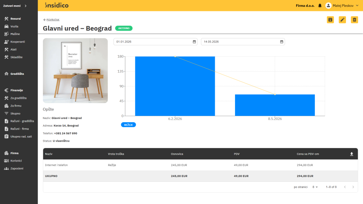Download the table via download icon
This screenshot has width=363, height=204.
pyautogui.click(x=351, y=154)
